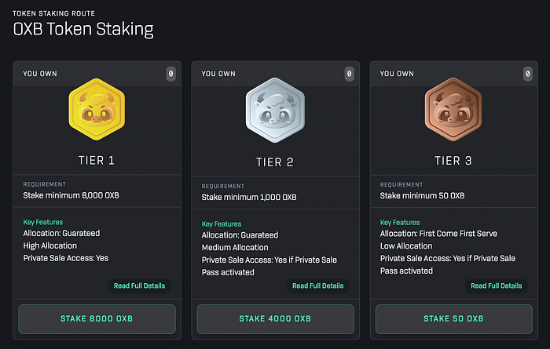Image resolution: width=550 pixels, height=349 pixels.
Task: Click Tier 3 owned count badge
Action: 527,74
